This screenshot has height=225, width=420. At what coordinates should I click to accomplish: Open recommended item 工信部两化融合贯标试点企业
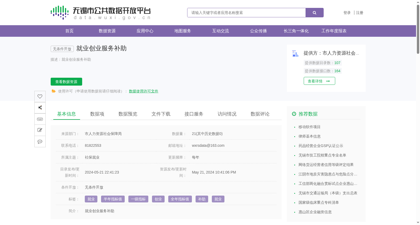(x=328, y=184)
